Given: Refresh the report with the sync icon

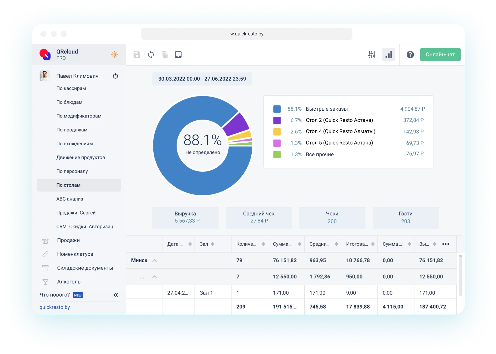Looking at the screenshot, I should 151,55.
